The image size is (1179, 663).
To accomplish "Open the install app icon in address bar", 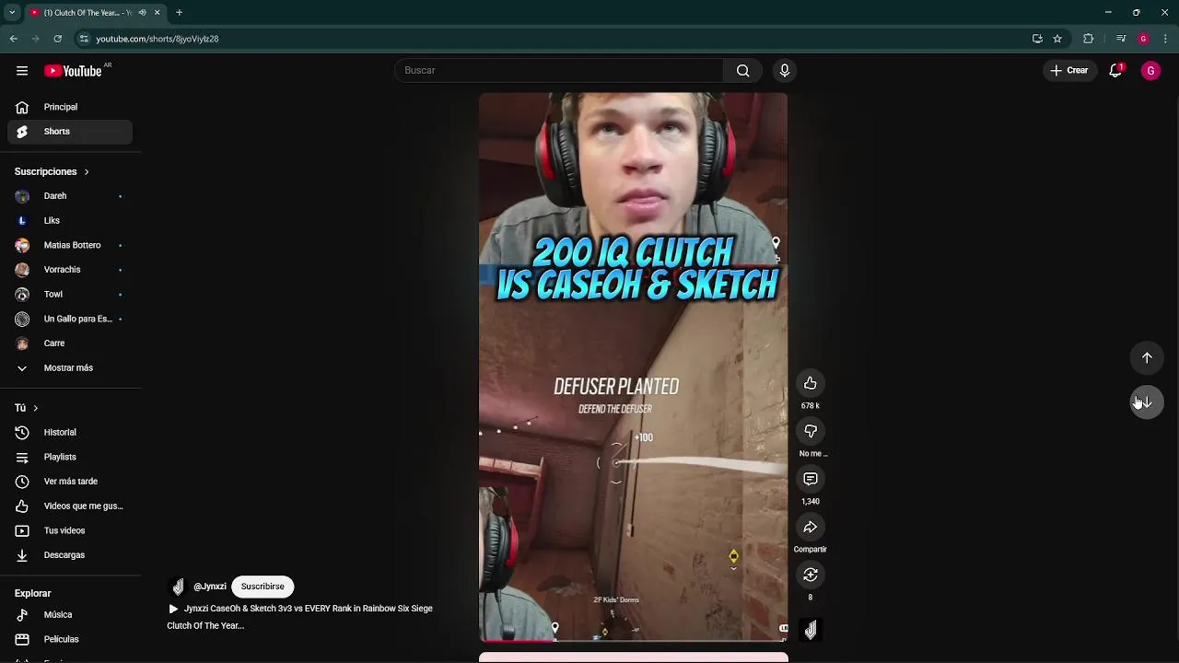I will (1037, 39).
